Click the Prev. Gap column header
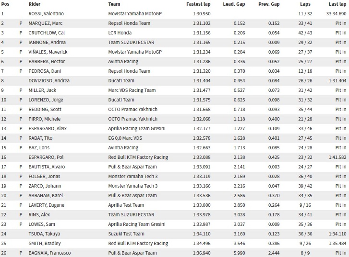Viewport: 349px width, 257px height. coord(269,4)
